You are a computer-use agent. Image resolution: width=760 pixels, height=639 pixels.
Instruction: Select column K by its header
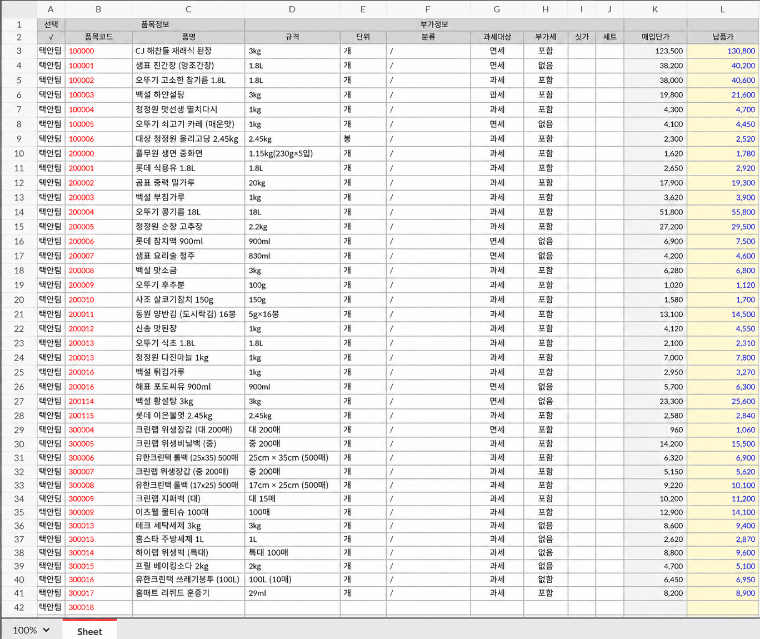coord(655,9)
